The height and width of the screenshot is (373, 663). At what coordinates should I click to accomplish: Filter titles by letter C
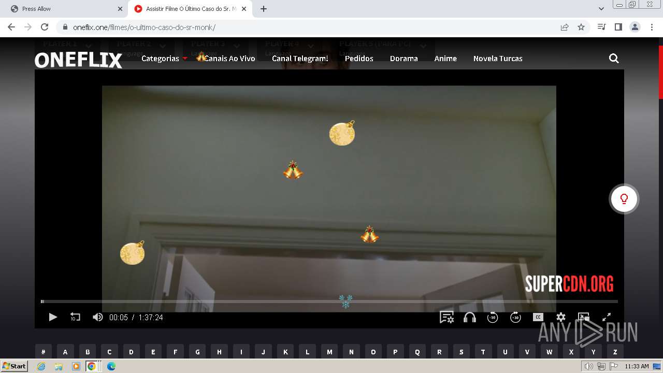(109, 352)
